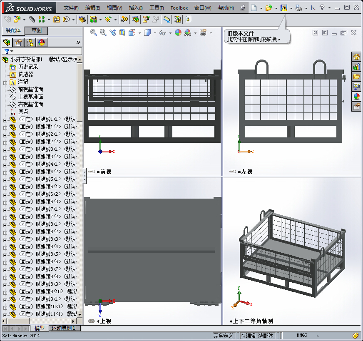Image resolution: width=363 pixels, height=341 pixels.
Task: Open the Apply Scene dropdown arrow
Action: (195, 33)
